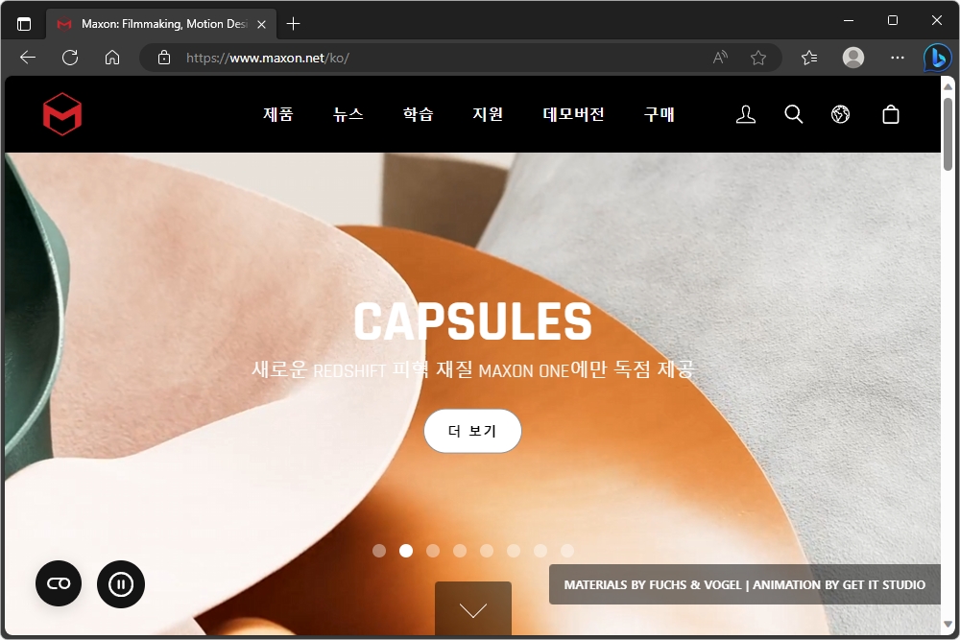The image size is (960, 640).
Task: Select the fourth carousel dot
Action: point(460,551)
